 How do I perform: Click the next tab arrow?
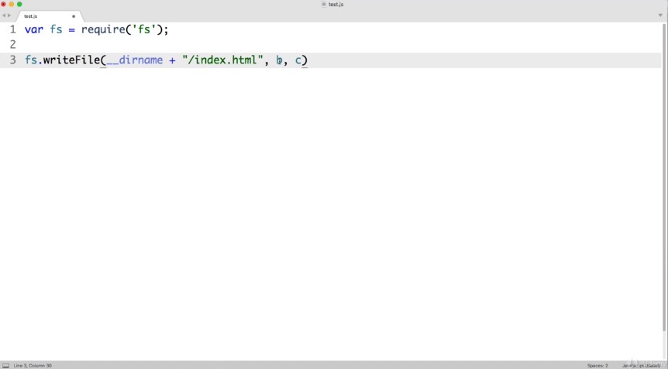(9, 15)
